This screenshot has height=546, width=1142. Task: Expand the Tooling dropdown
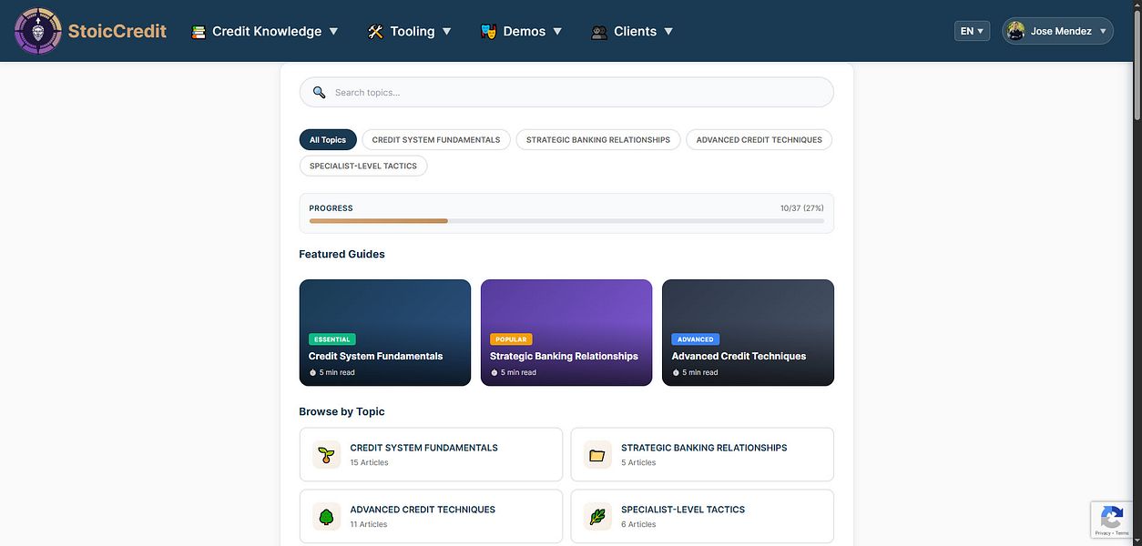tap(410, 30)
